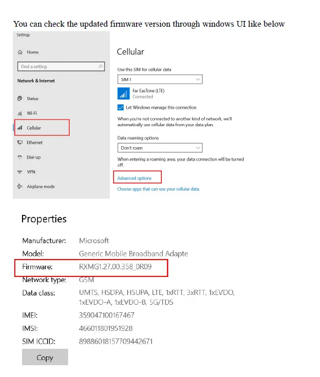The width and height of the screenshot is (320, 377).
Task: Click the Ethernet monitor icon
Action: tap(20, 143)
